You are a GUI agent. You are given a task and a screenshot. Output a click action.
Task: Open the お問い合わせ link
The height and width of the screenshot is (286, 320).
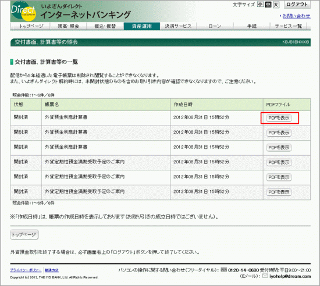(x=296, y=16)
